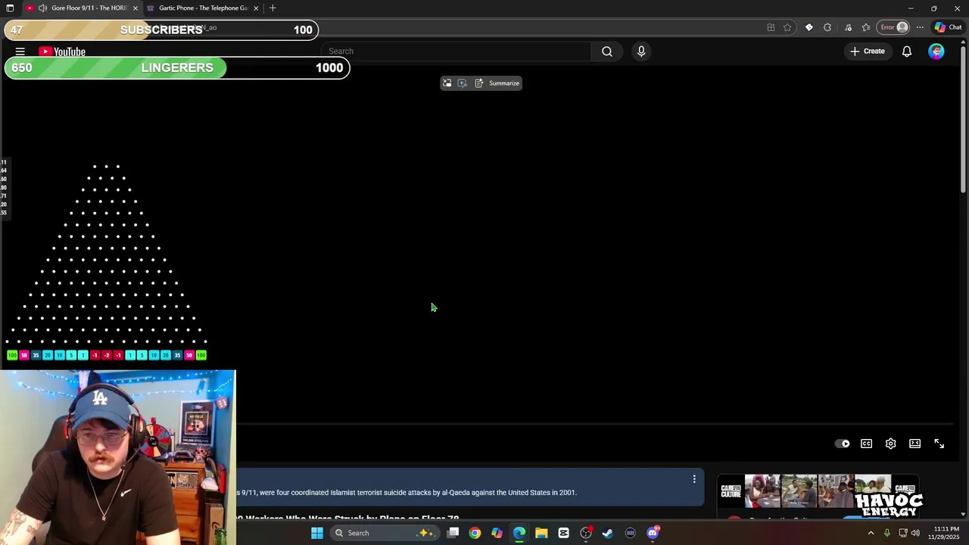969x545 pixels.
Task: Click the Create button on YouTube
Action: pos(868,51)
